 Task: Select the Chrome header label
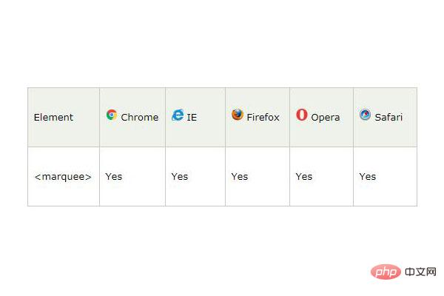point(139,117)
